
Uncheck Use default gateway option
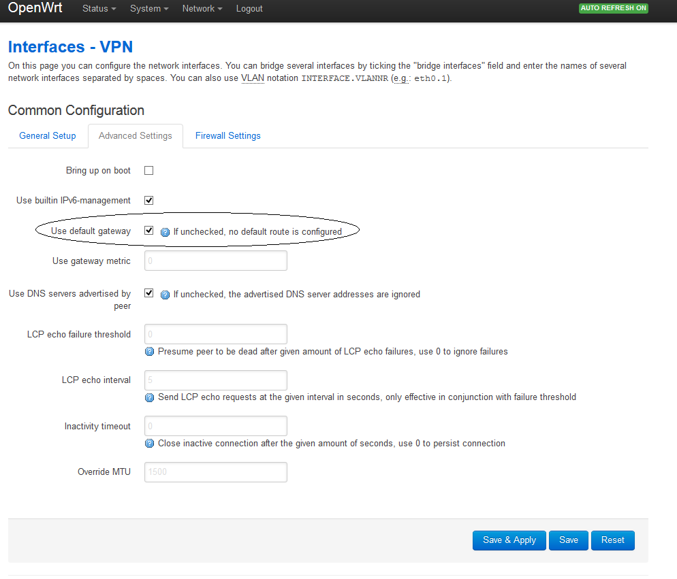pos(149,231)
